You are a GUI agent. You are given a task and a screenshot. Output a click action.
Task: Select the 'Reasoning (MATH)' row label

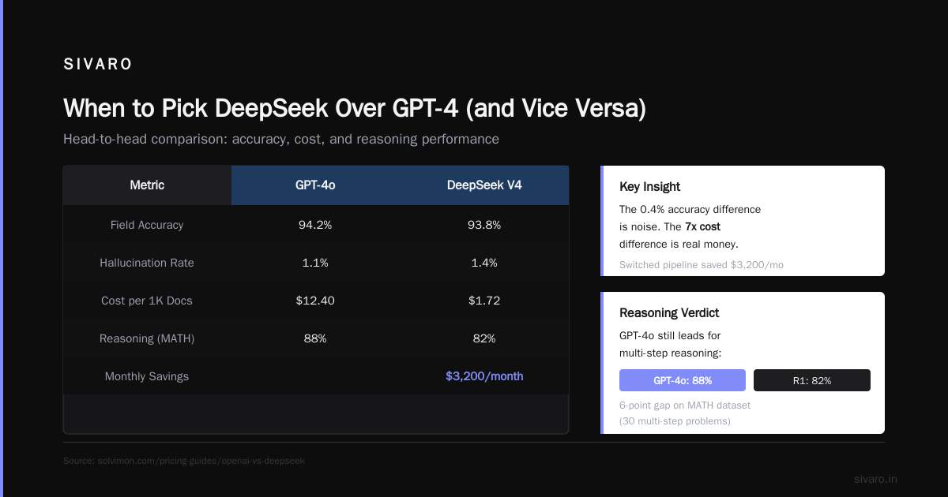pos(147,338)
